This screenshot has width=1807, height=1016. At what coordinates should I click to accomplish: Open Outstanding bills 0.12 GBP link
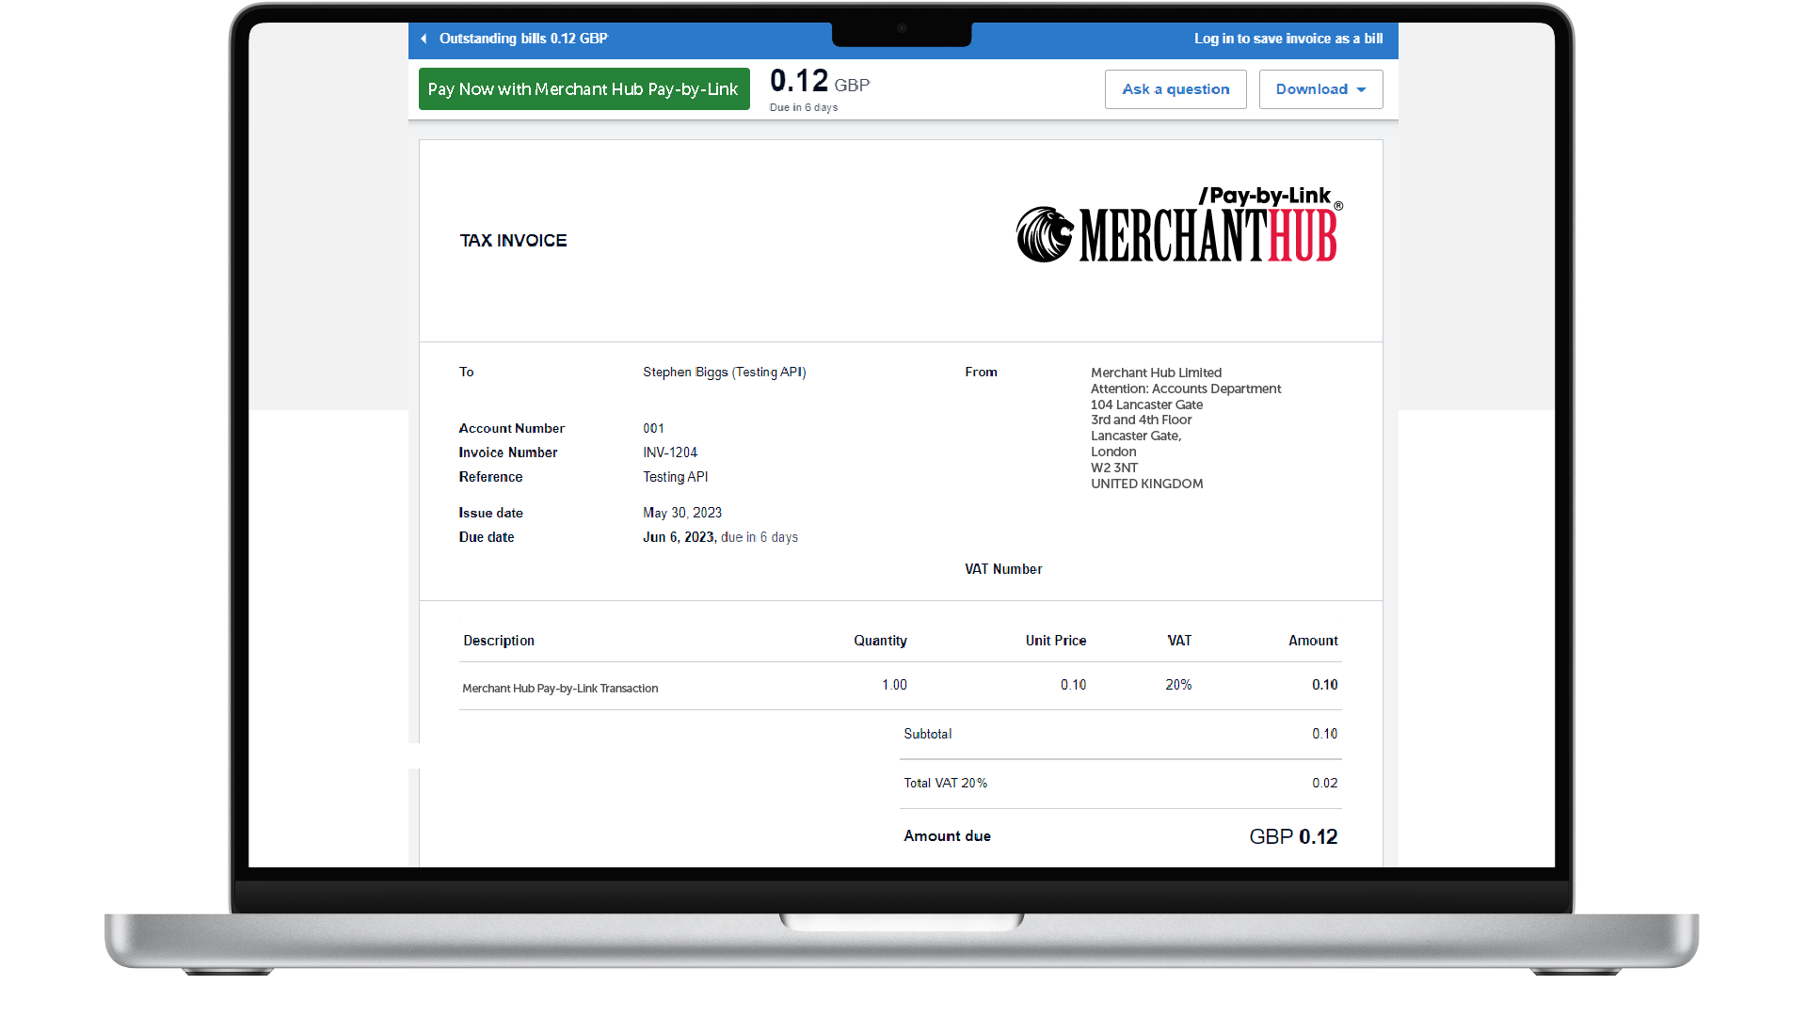point(523,39)
